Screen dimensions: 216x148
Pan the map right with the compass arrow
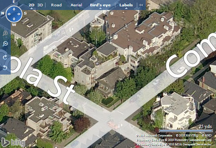coord(19,14)
